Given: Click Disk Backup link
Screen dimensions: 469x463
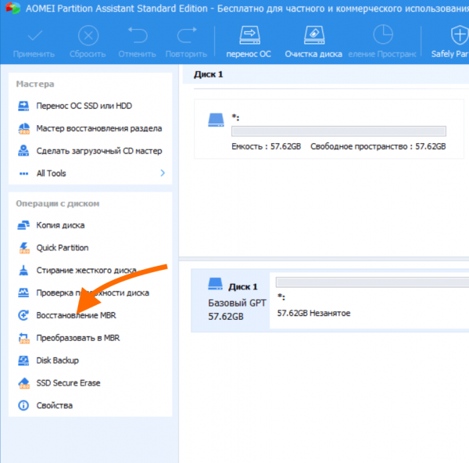Looking at the screenshot, I should [x=57, y=361].
